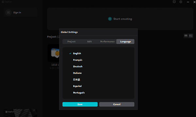Pick Português language option
Viewport: 196px width, 117px height.
pyautogui.click(x=79, y=93)
